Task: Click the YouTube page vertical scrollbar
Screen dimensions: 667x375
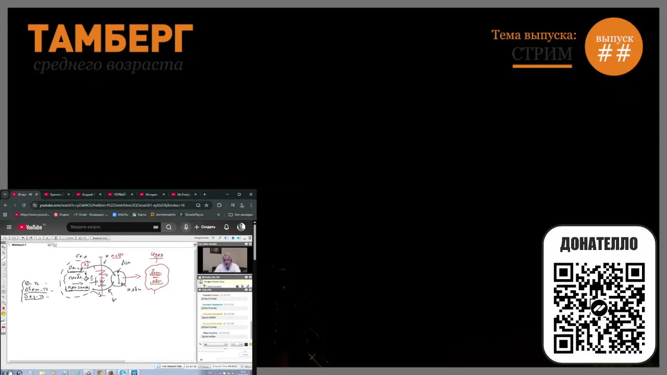Action: (254, 241)
